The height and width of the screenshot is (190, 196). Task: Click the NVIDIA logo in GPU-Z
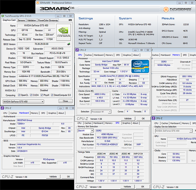click(x=64, y=32)
